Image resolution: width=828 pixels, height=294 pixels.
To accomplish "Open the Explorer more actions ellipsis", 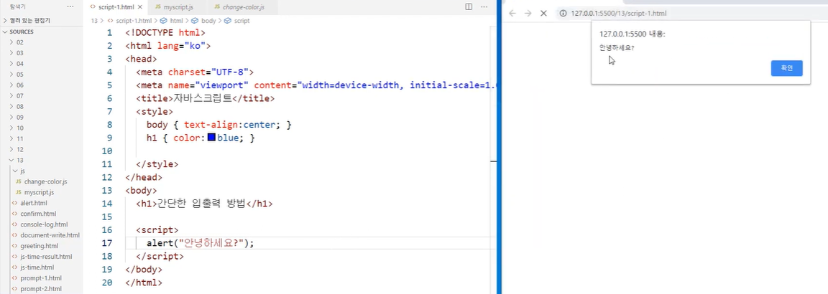I will pyautogui.click(x=70, y=7).
